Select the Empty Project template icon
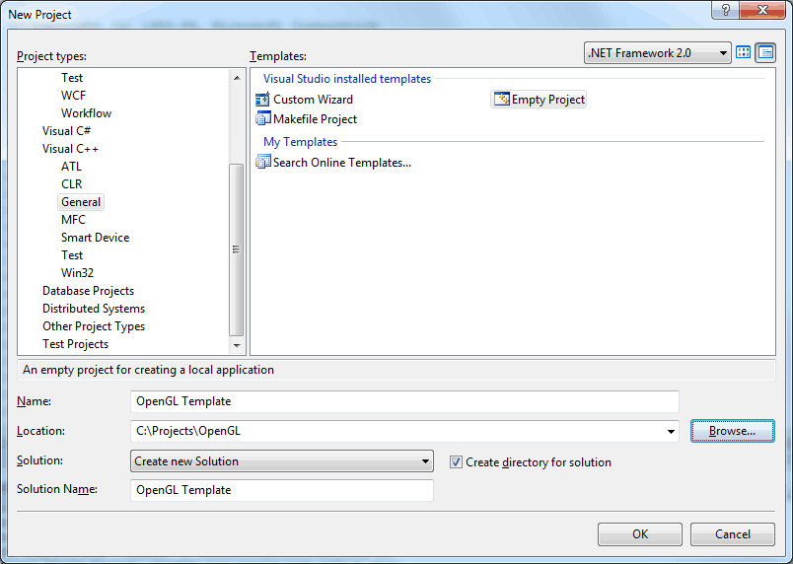This screenshot has height=564, width=793. point(502,99)
